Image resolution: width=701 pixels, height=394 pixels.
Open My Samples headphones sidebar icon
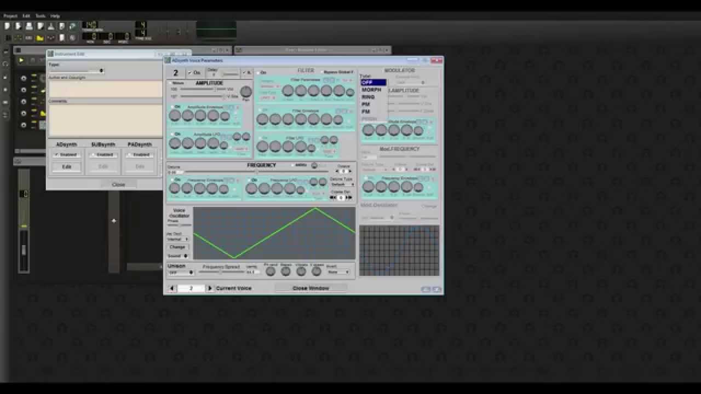point(5,63)
